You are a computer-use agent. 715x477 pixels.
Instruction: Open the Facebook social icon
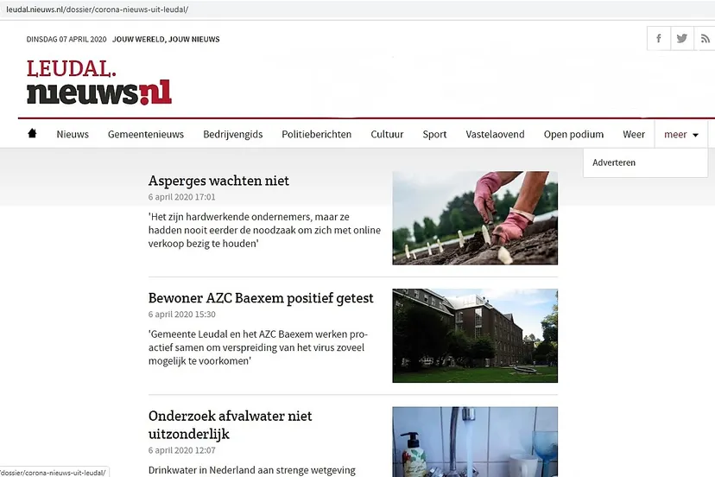coord(659,39)
